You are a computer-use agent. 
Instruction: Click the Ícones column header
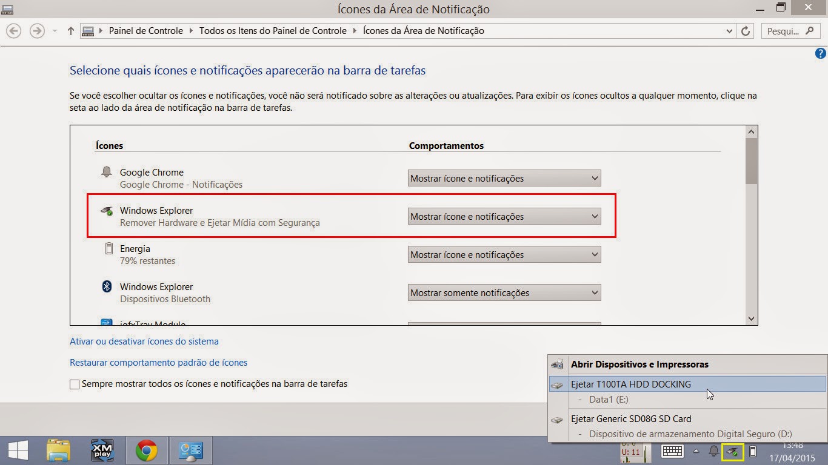click(x=109, y=146)
